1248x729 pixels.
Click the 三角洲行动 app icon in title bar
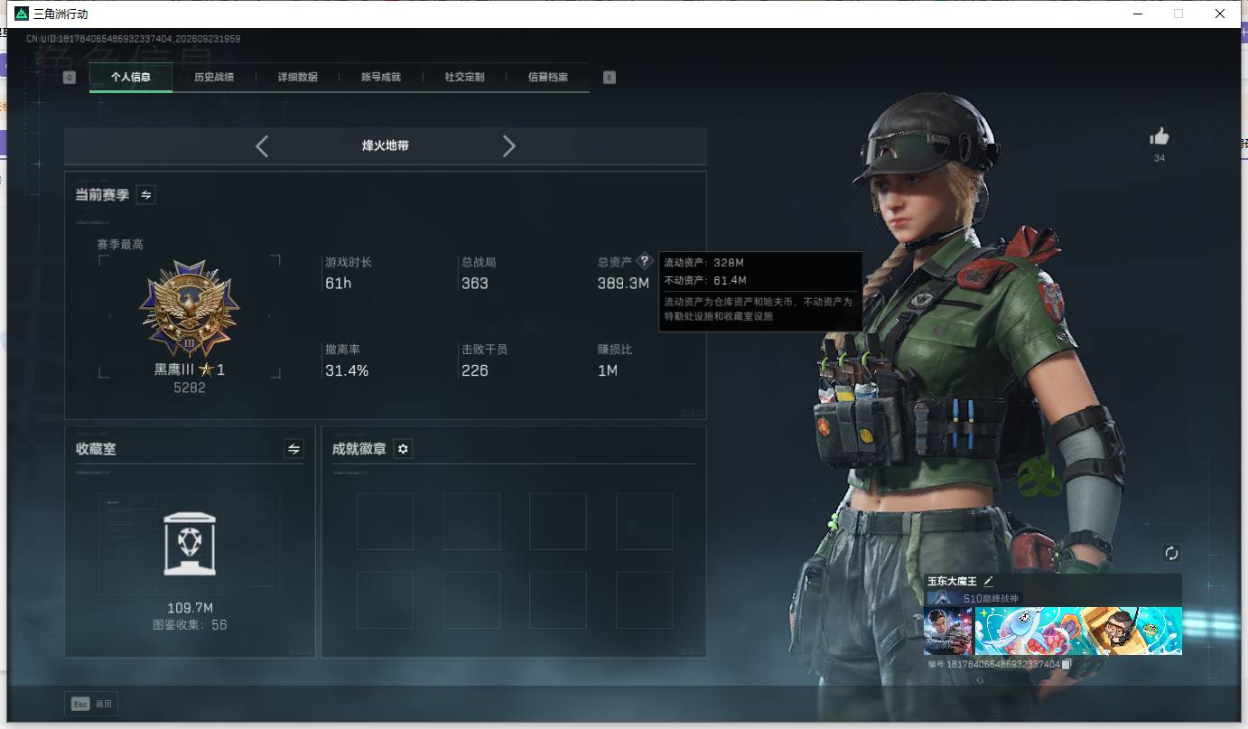click(x=22, y=14)
